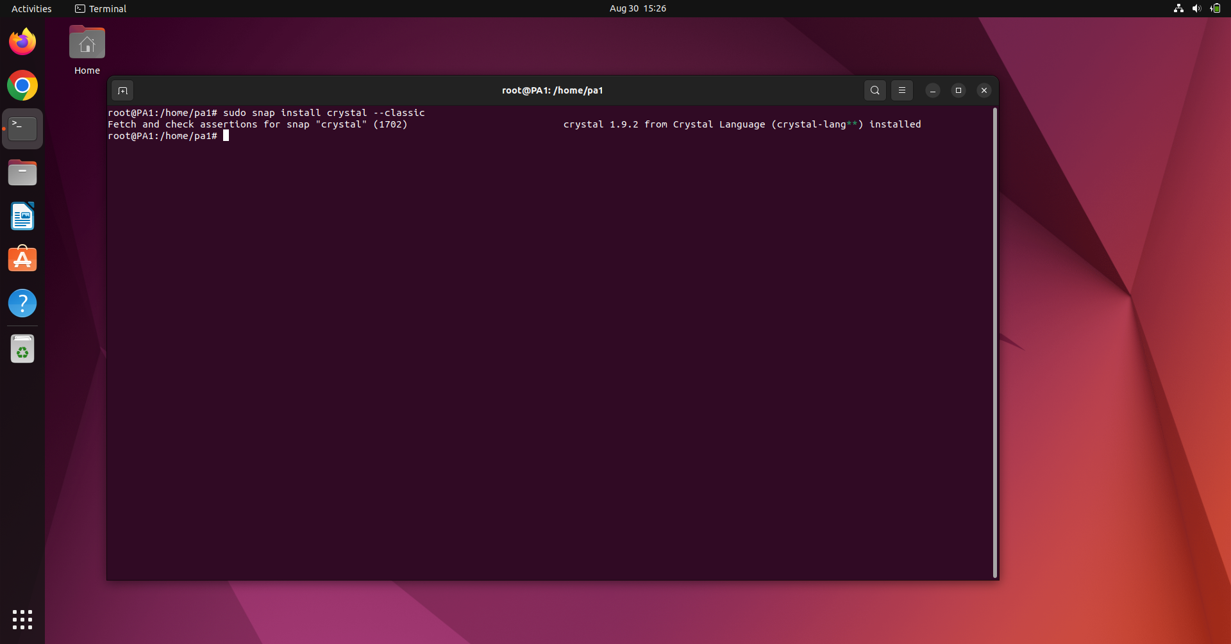Click the volume icon in the system tray
The width and height of the screenshot is (1231, 644).
coord(1196,8)
